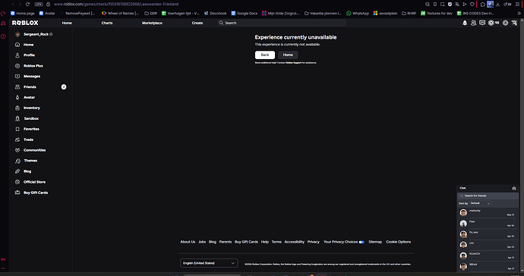Open the Marketplace tab in Roblox navigation
This screenshot has height=276, width=524.
152,23
